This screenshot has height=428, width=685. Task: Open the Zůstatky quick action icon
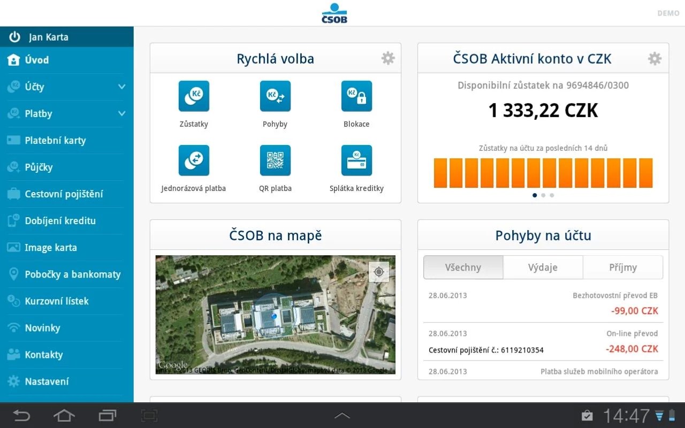(194, 96)
